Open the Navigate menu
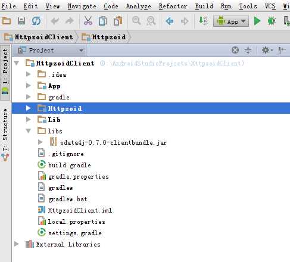 pos(82,6)
